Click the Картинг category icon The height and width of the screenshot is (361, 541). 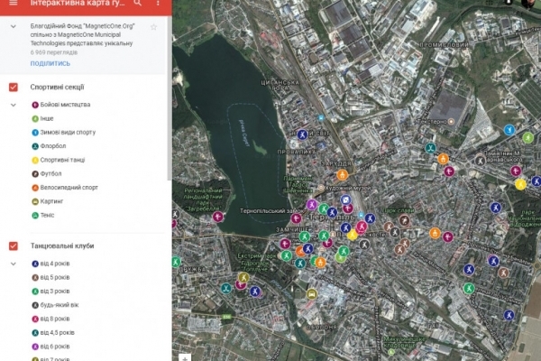[35, 200]
